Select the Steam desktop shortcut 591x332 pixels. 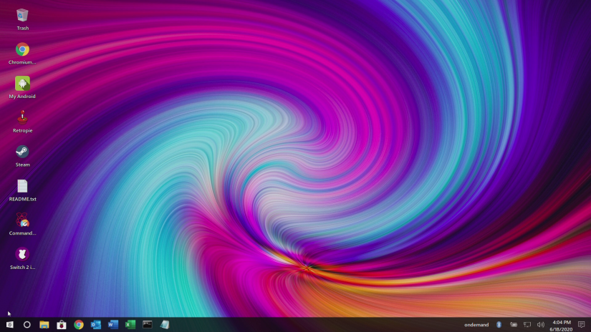(x=22, y=152)
